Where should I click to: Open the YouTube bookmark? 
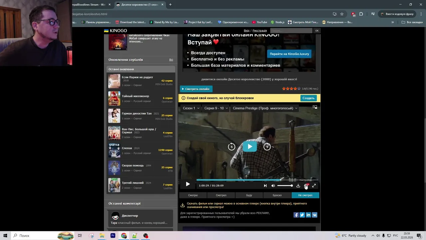[x=260, y=22]
